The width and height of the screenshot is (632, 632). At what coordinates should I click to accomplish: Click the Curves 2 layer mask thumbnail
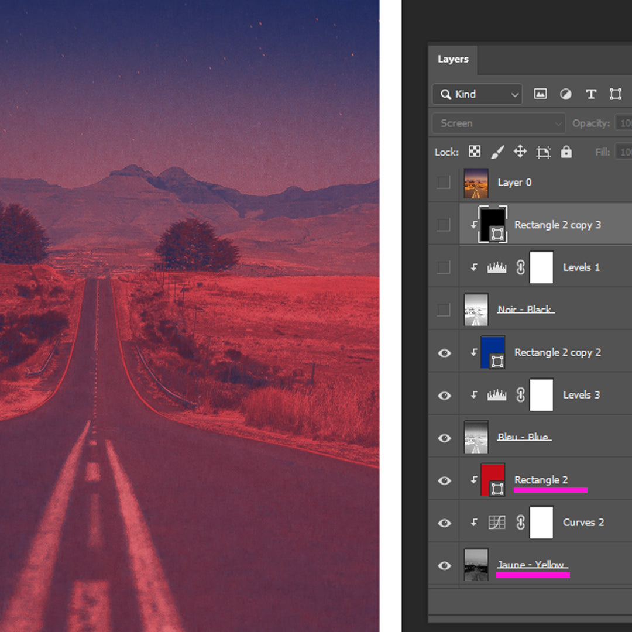(x=541, y=523)
